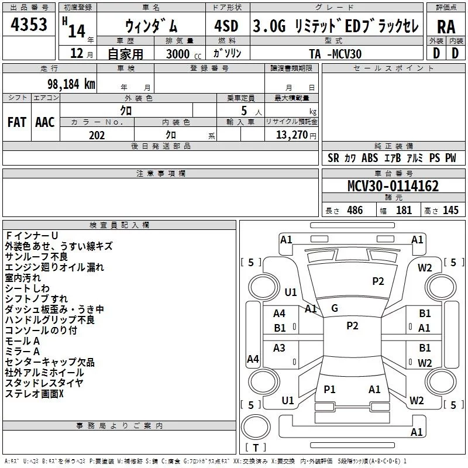Select the [T] spare tire marker
The image size is (468, 468).
pos(256,448)
